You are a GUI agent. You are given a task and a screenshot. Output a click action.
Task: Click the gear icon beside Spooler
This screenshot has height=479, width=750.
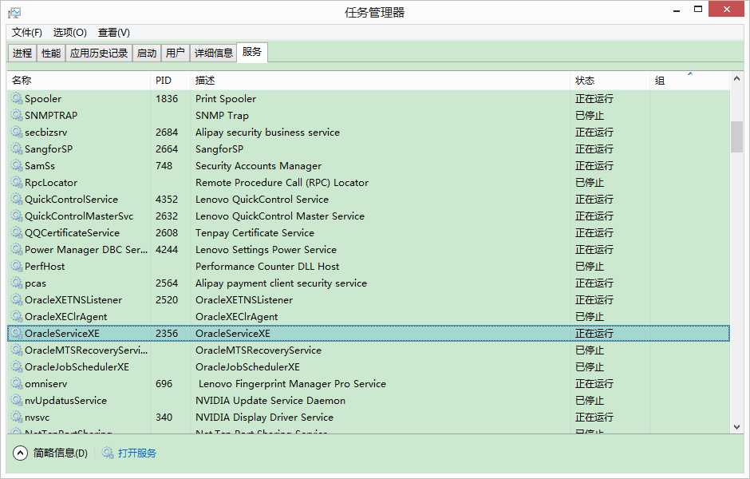pos(18,98)
